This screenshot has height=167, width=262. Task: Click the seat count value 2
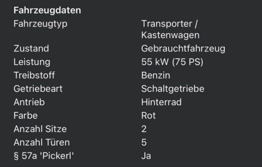pyautogui.click(x=144, y=129)
